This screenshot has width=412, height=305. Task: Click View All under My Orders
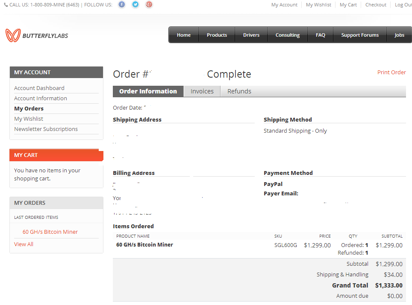[24, 244]
